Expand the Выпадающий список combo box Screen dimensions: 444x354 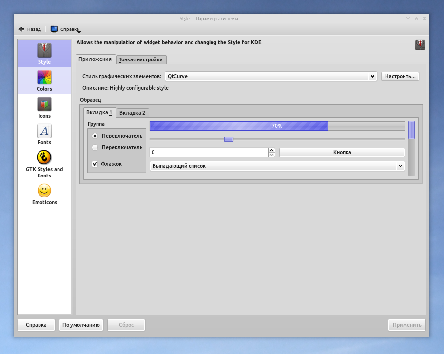pyautogui.click(x=277, y=166)
